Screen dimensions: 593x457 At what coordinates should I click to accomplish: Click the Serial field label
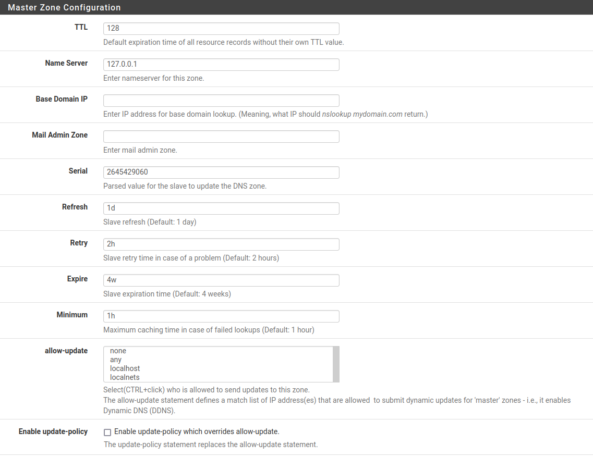[78, 171]
